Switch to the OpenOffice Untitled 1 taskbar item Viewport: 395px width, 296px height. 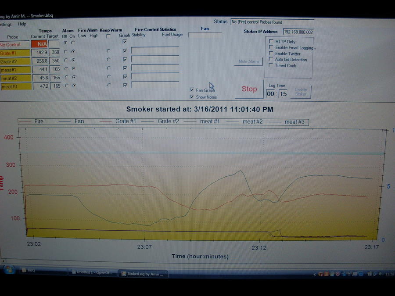tap(92, 272)
